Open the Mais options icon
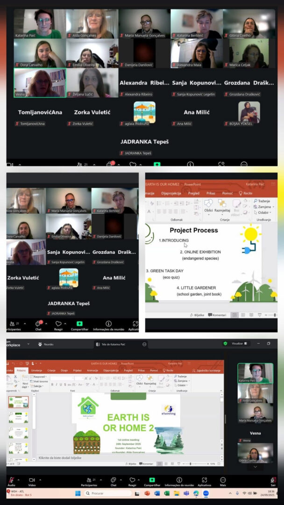284x505 pixels. [x=223, y=480]
